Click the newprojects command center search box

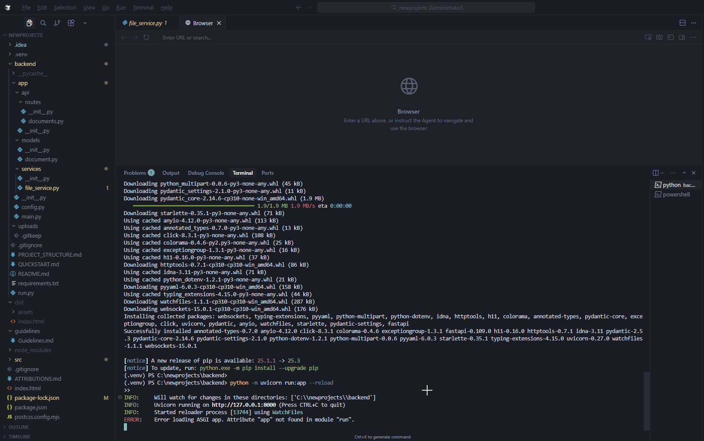pos(426,7)
